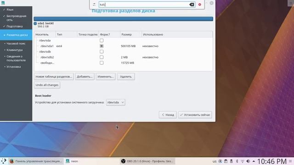The image size is (294, 165).
Task: Open the Wi-Fi network tray icon
Action: pos(243,161)
